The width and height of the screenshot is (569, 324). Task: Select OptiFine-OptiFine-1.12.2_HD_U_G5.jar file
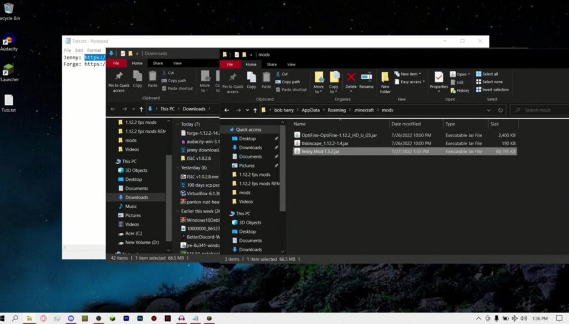click(x=405, y=135)
